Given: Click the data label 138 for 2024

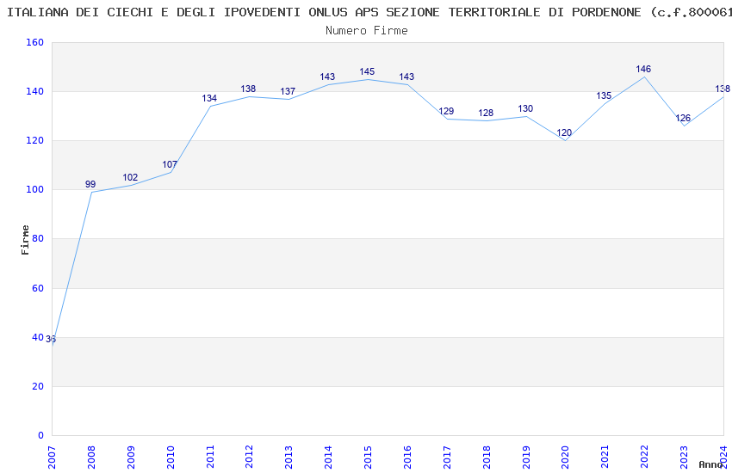Looking at the screenshot, I should 723,89.
